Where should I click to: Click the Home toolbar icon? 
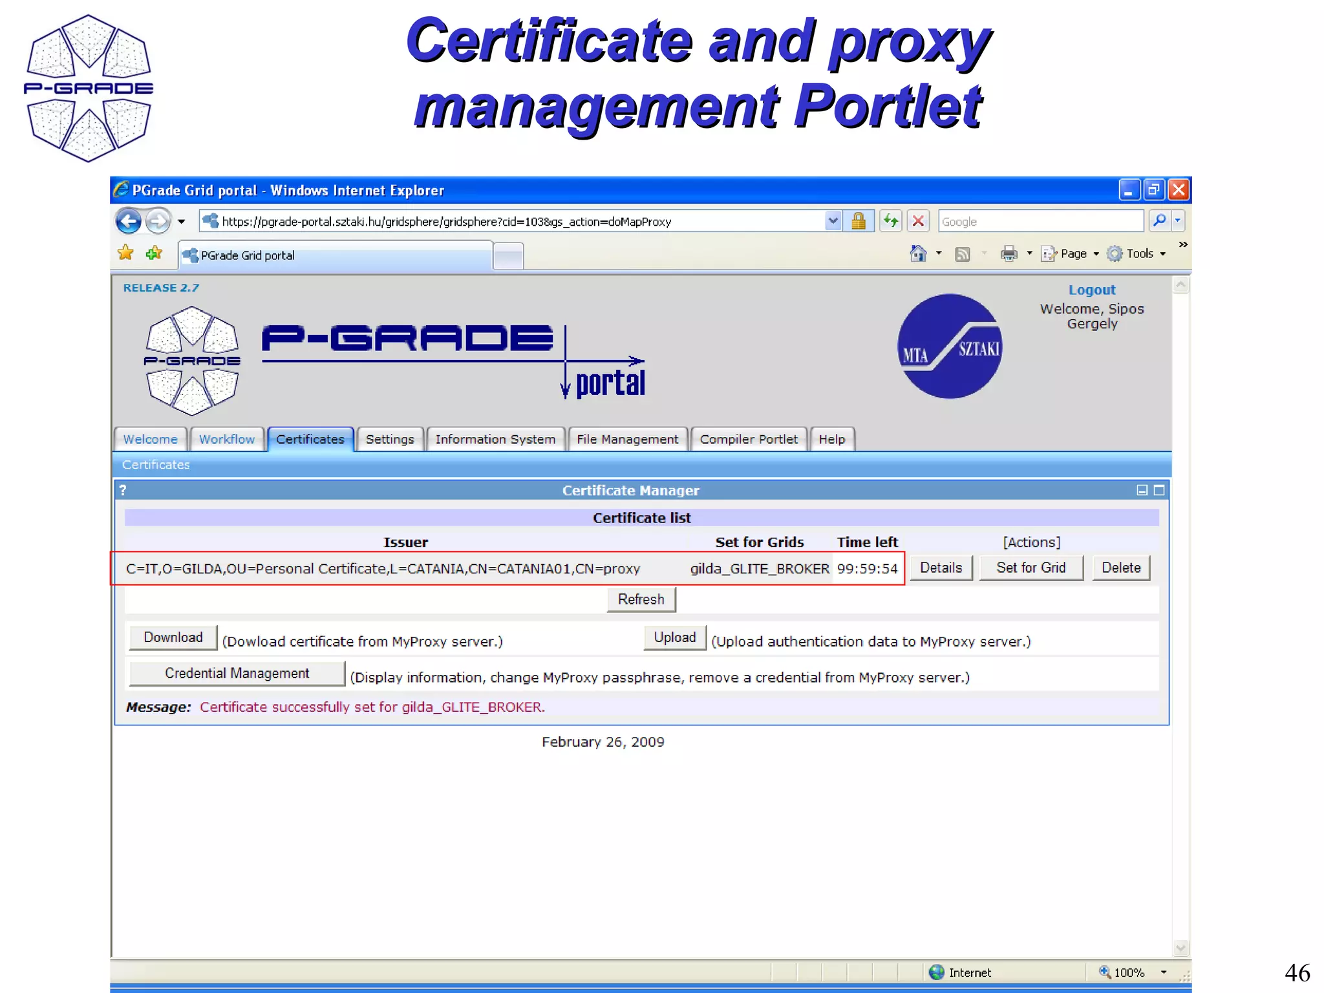click(918, 253)
